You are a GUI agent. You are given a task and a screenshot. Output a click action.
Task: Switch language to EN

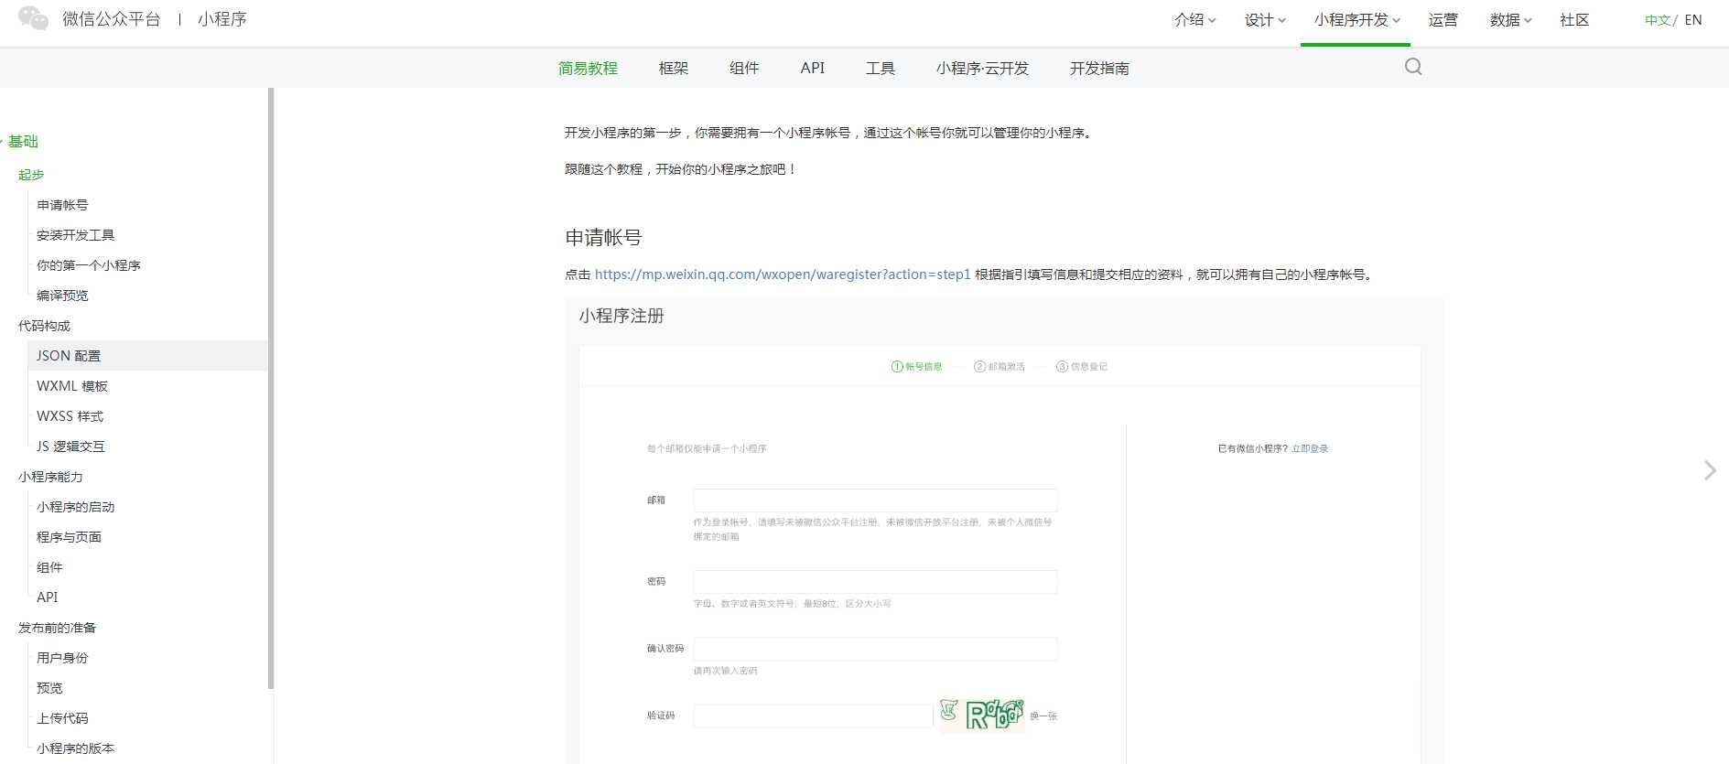(1693, 20)
